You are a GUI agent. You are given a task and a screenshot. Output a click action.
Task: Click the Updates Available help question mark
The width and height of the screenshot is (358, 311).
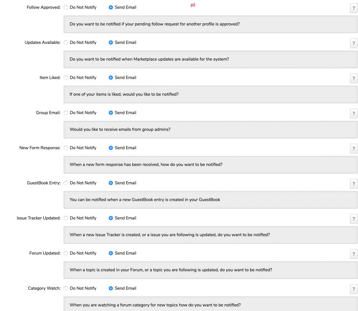(x=354, y=43)
